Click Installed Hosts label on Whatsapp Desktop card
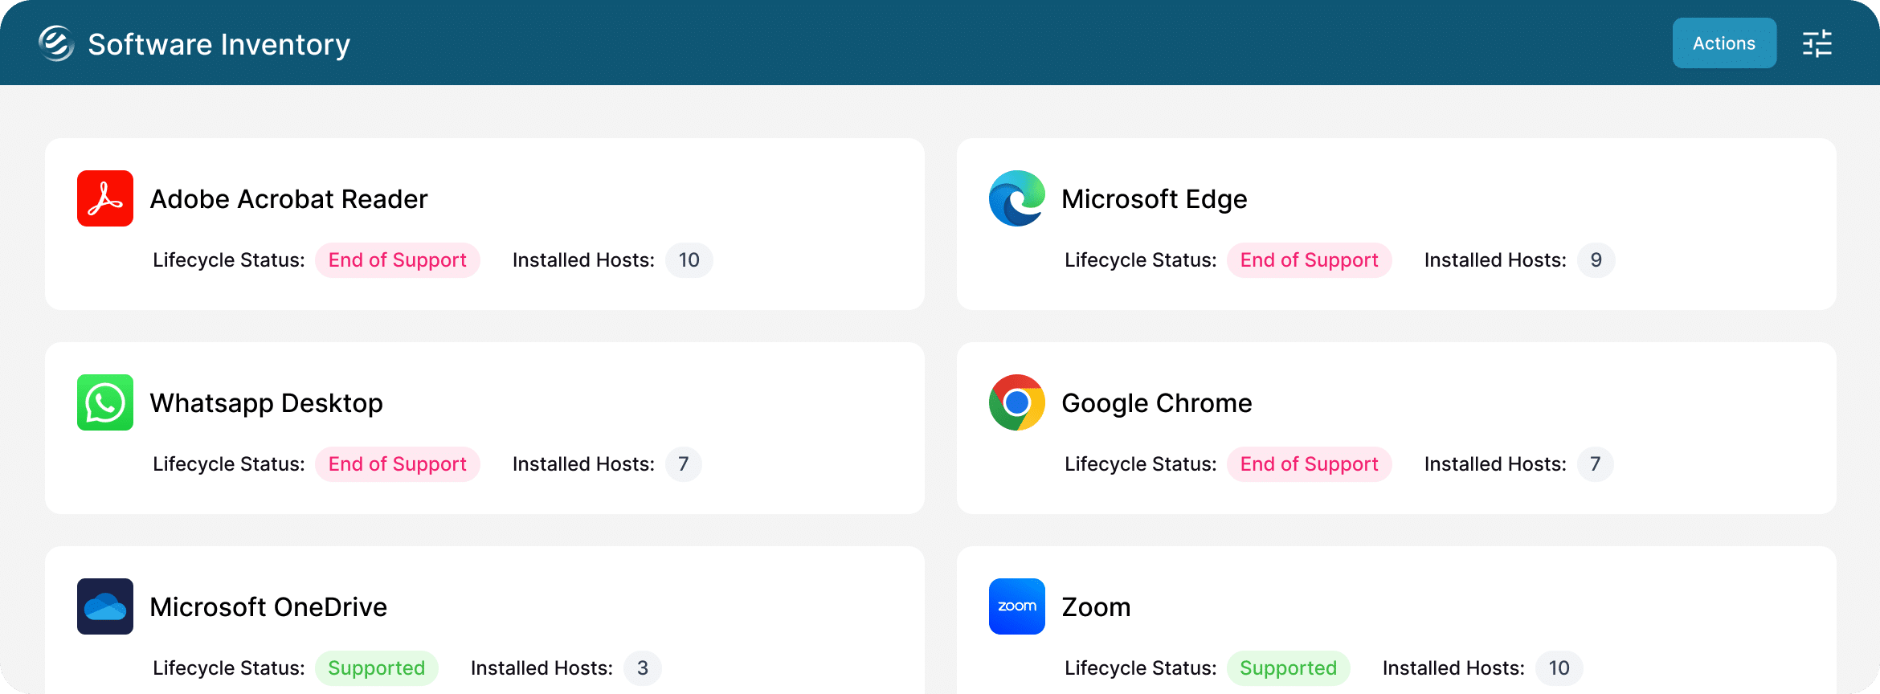The width and height of the screenshot is (1880, 694). coord(583,464)
